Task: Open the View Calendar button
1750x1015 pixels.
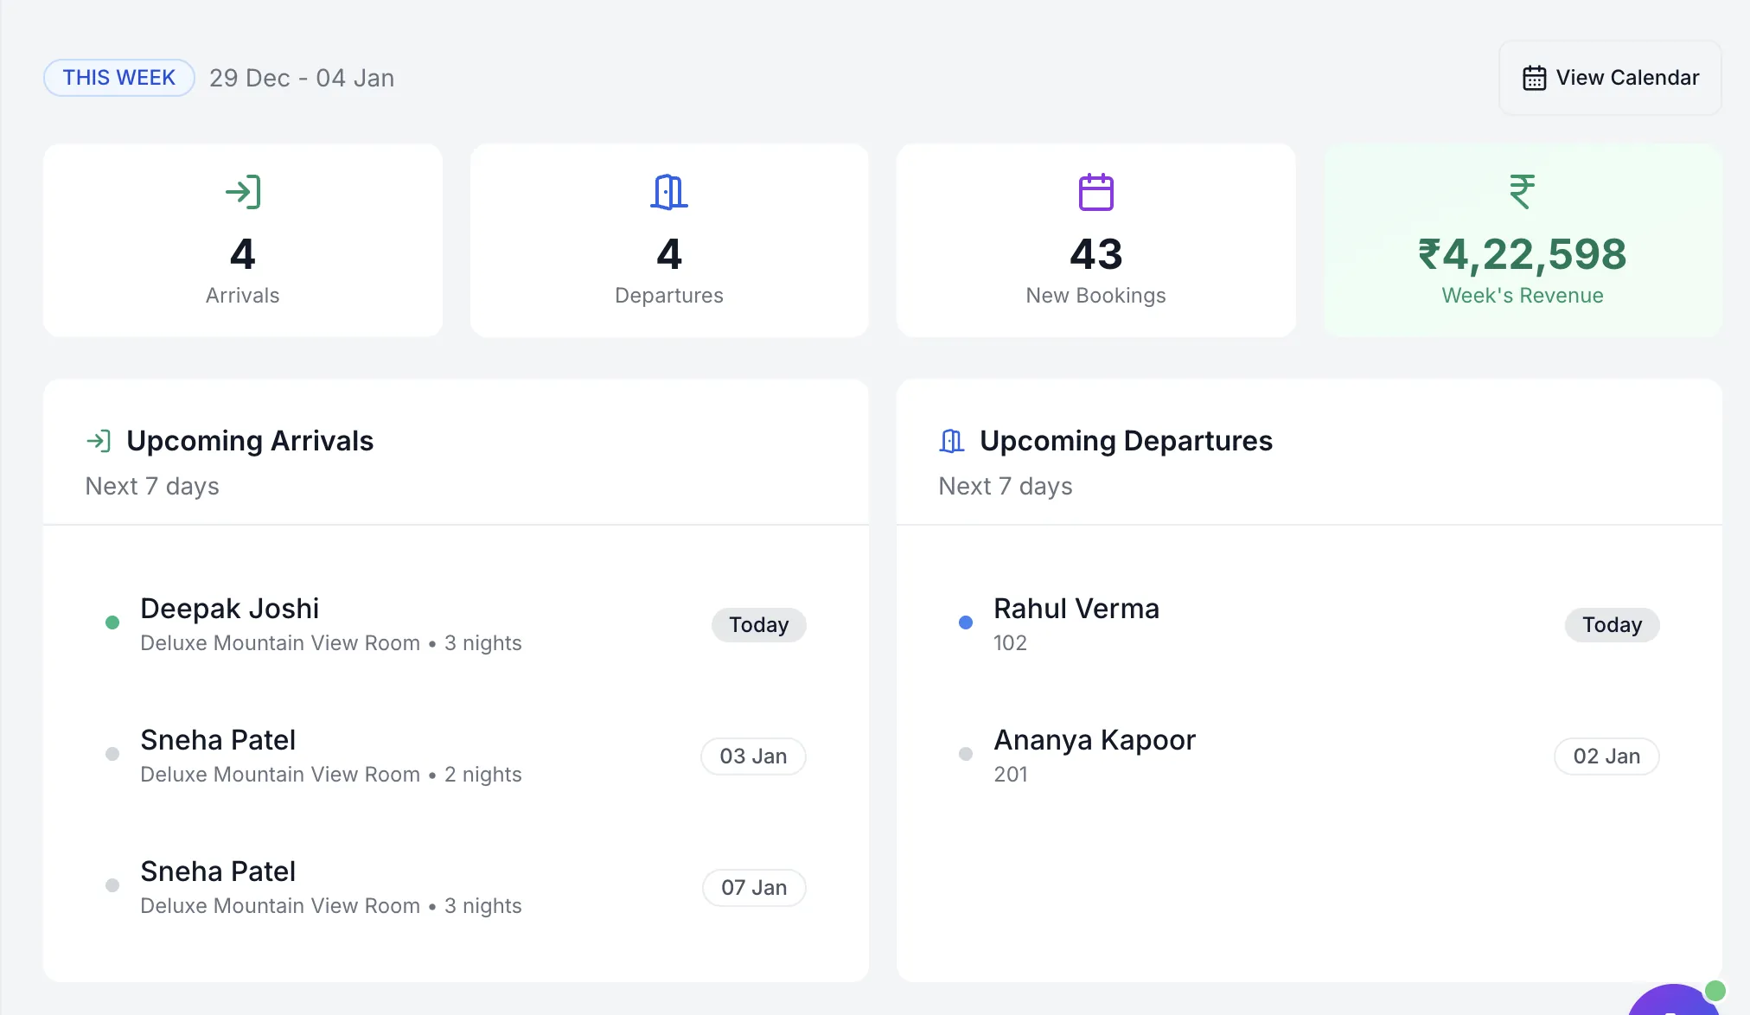Action: [1610, 78]
